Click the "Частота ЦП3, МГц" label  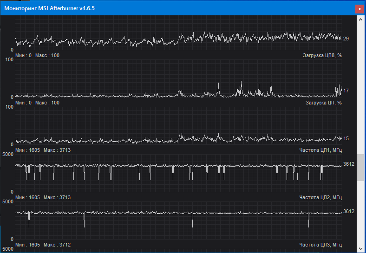point(321,245)
